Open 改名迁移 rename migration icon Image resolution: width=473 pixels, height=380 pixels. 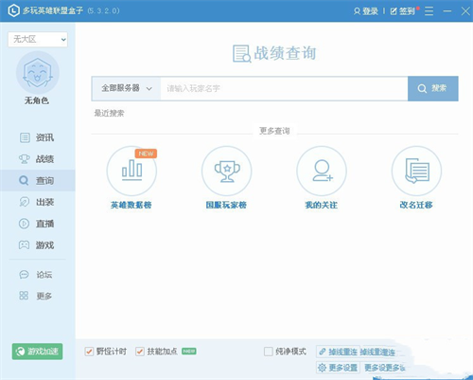click(x=416, y=171)
